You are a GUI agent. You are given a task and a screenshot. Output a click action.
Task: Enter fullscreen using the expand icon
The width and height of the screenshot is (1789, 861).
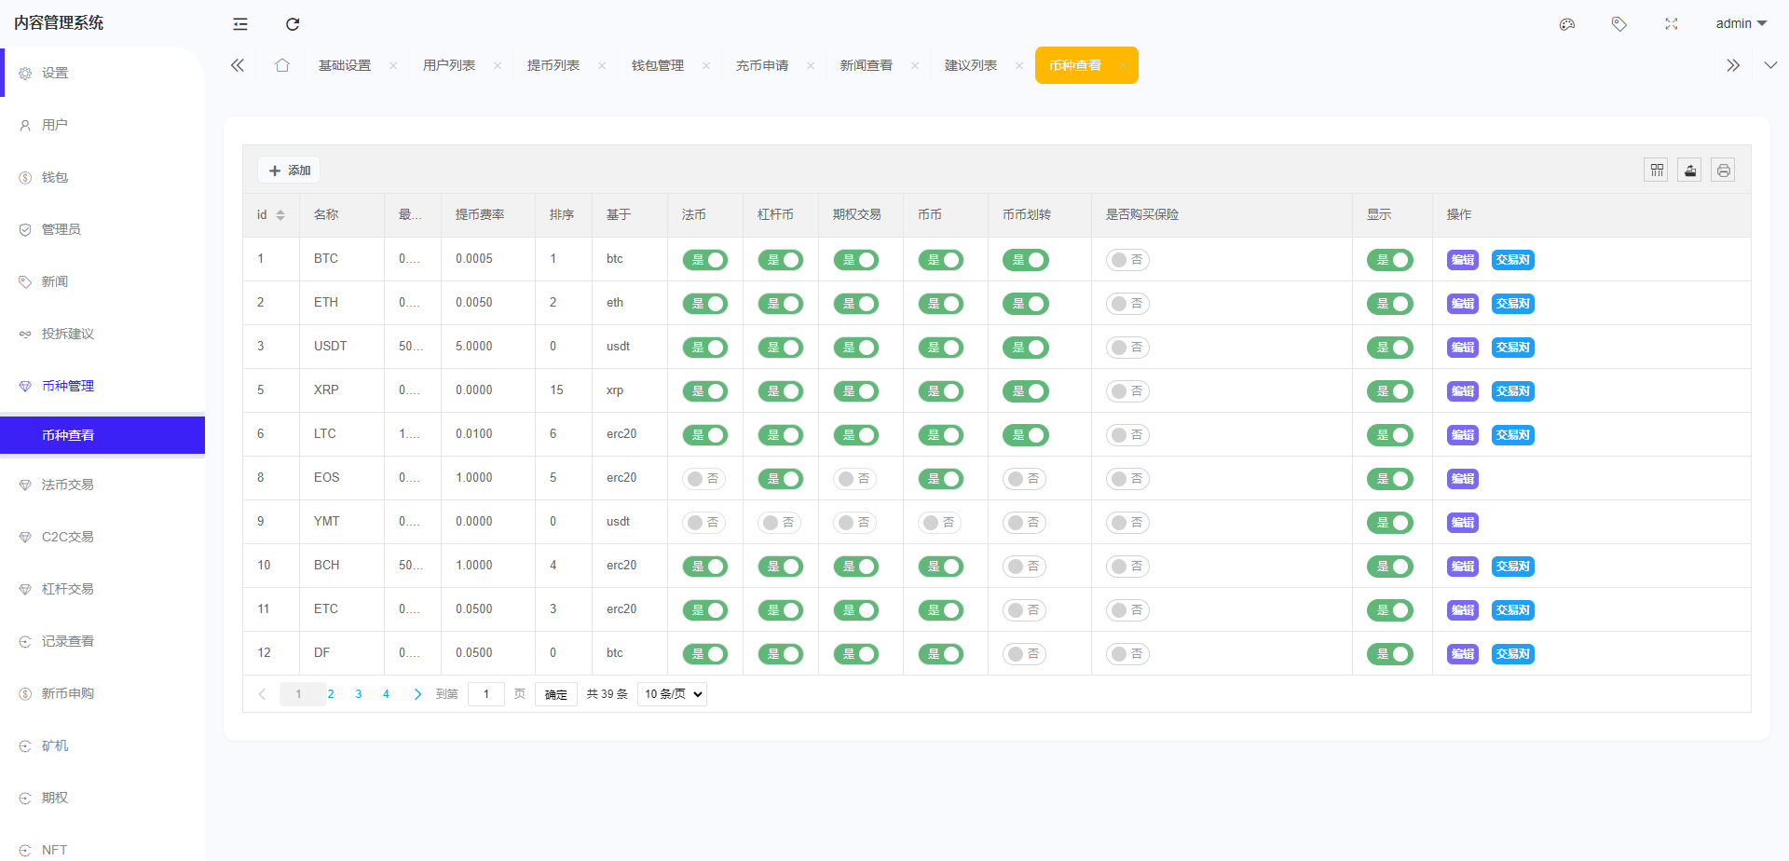click(x=1672, y=24)
